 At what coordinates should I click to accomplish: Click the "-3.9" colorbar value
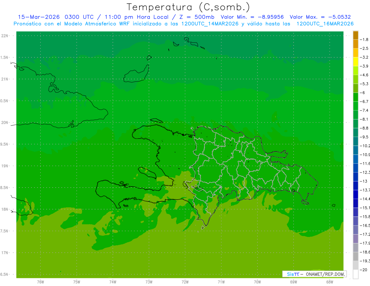pos(364,66)
